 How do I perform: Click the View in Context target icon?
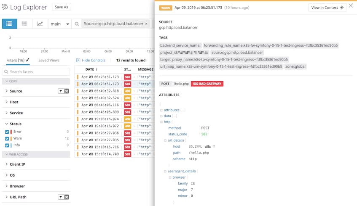coord(341,8)
